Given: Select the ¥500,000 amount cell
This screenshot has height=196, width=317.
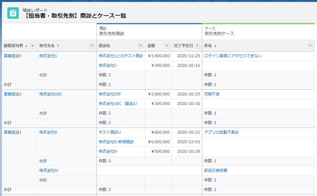Looking at the screenshot, I should (x=158, y=152).
